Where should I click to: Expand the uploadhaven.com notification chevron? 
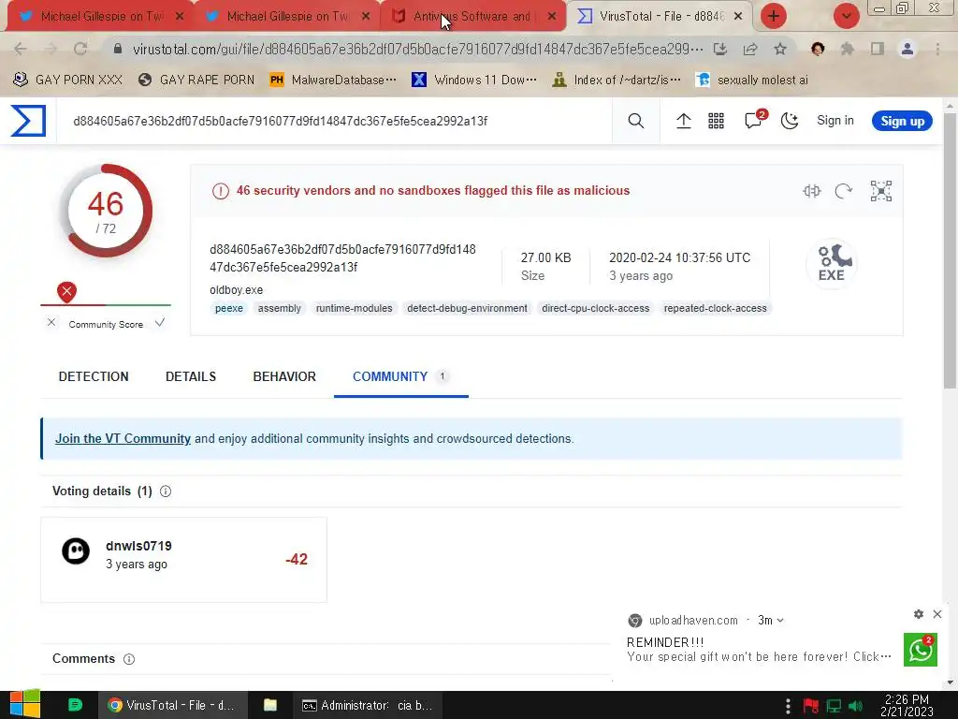click(x=780, y=621)
